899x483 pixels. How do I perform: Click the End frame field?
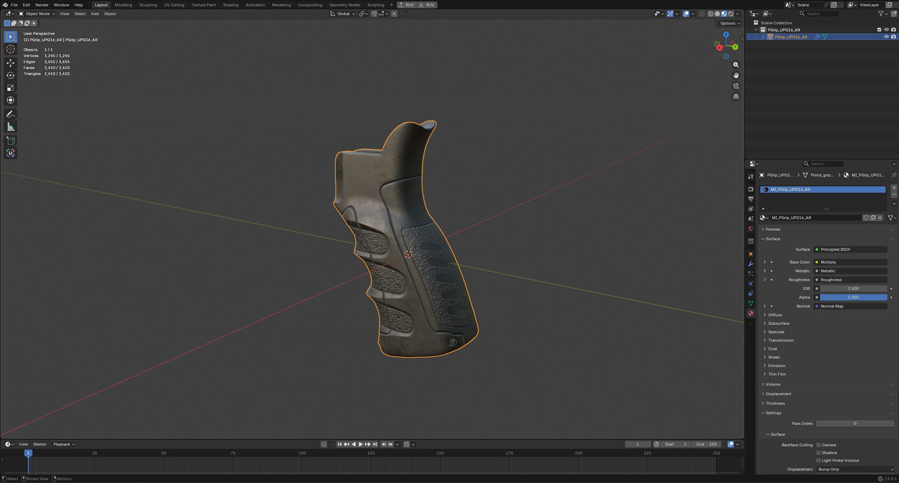(706, 444)
